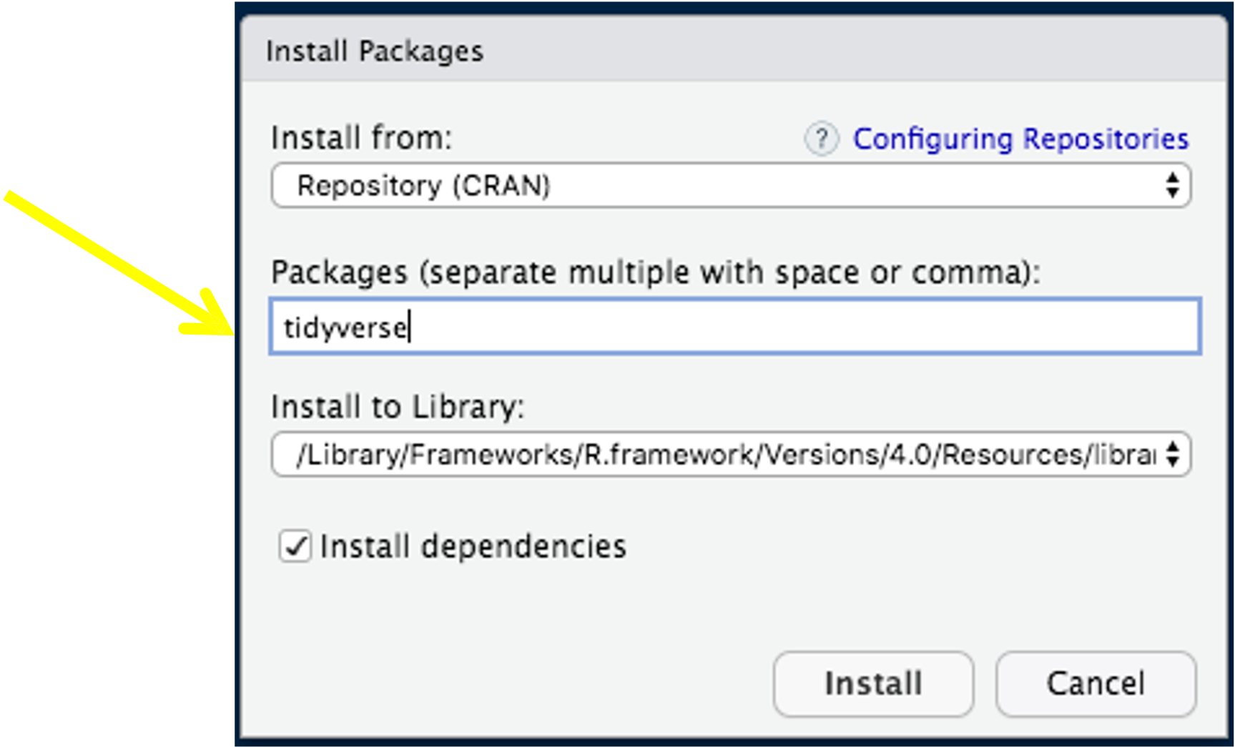Dismiss the dialog with the Cancel button
The height and width of the screenshot is (747, 1235).
1095,683
